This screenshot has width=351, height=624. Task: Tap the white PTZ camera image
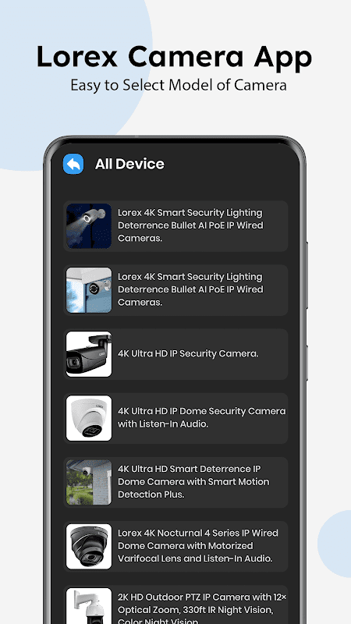pyautogui.click(x=89, y=606)
